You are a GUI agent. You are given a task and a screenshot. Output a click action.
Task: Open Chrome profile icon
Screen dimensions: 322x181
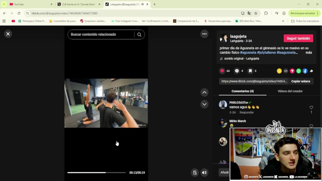pos(284,13)
